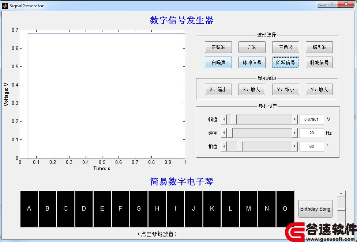Decrease 频率 with the slider's left arrow
357x242 pixels.
[224, 133]
